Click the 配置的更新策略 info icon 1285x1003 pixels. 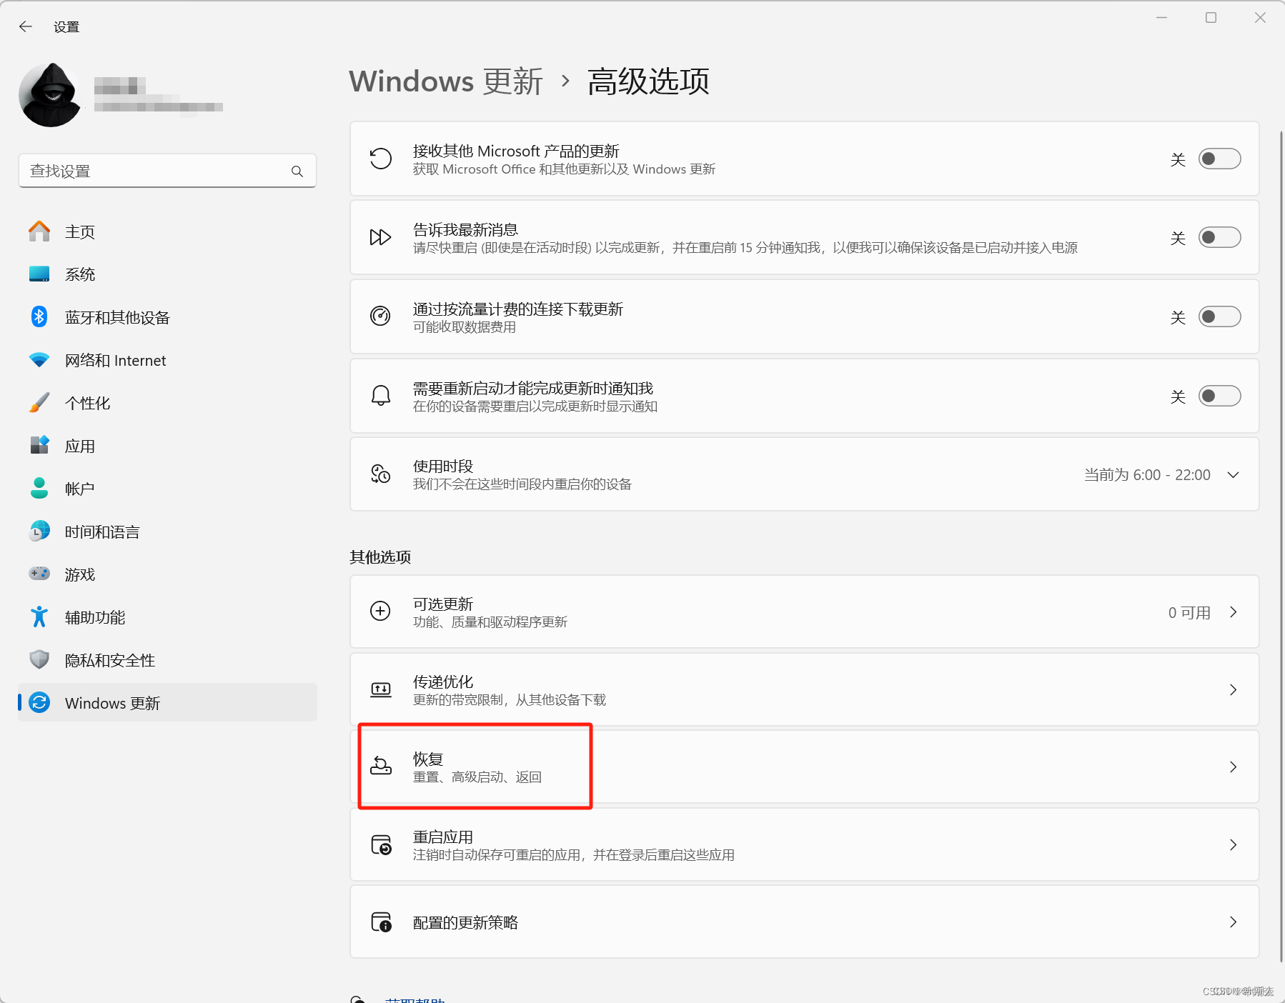(381, 922)
